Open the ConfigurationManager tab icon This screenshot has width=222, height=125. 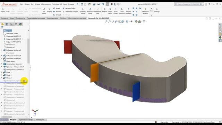coord(11,24)
